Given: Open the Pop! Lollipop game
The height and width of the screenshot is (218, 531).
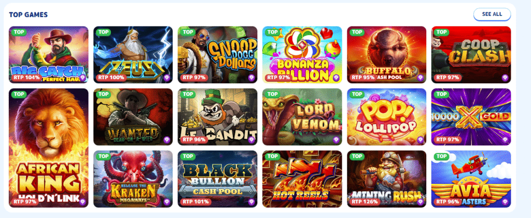Looking at the screenshot, I should point(387,117).
